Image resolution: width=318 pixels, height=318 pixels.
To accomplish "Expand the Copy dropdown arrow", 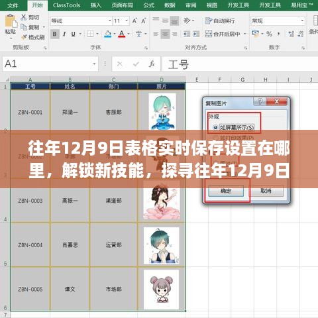I will point(44,27).
